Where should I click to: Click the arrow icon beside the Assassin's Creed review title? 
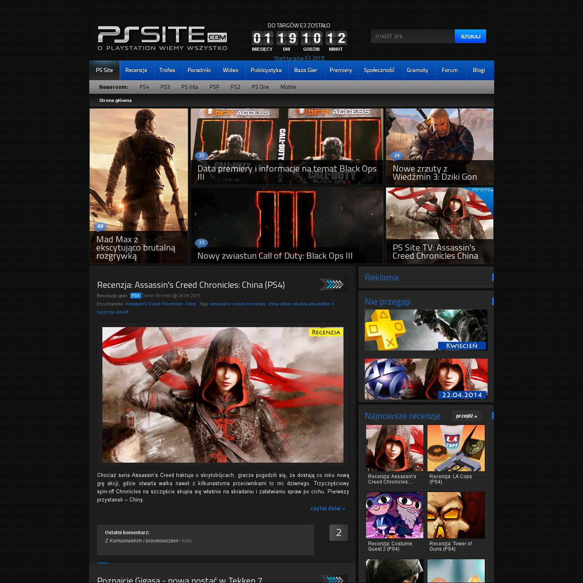(x=333, y=285)
